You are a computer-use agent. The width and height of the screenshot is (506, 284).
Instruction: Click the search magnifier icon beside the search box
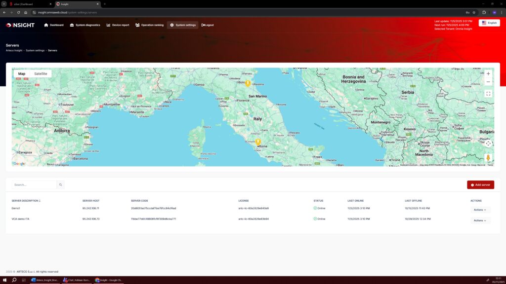[x=61, y=185]
